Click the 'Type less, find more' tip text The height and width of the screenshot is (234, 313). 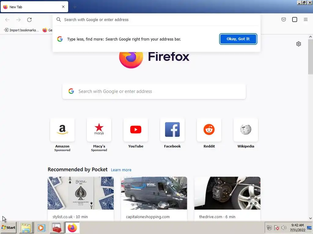[124, 39]
